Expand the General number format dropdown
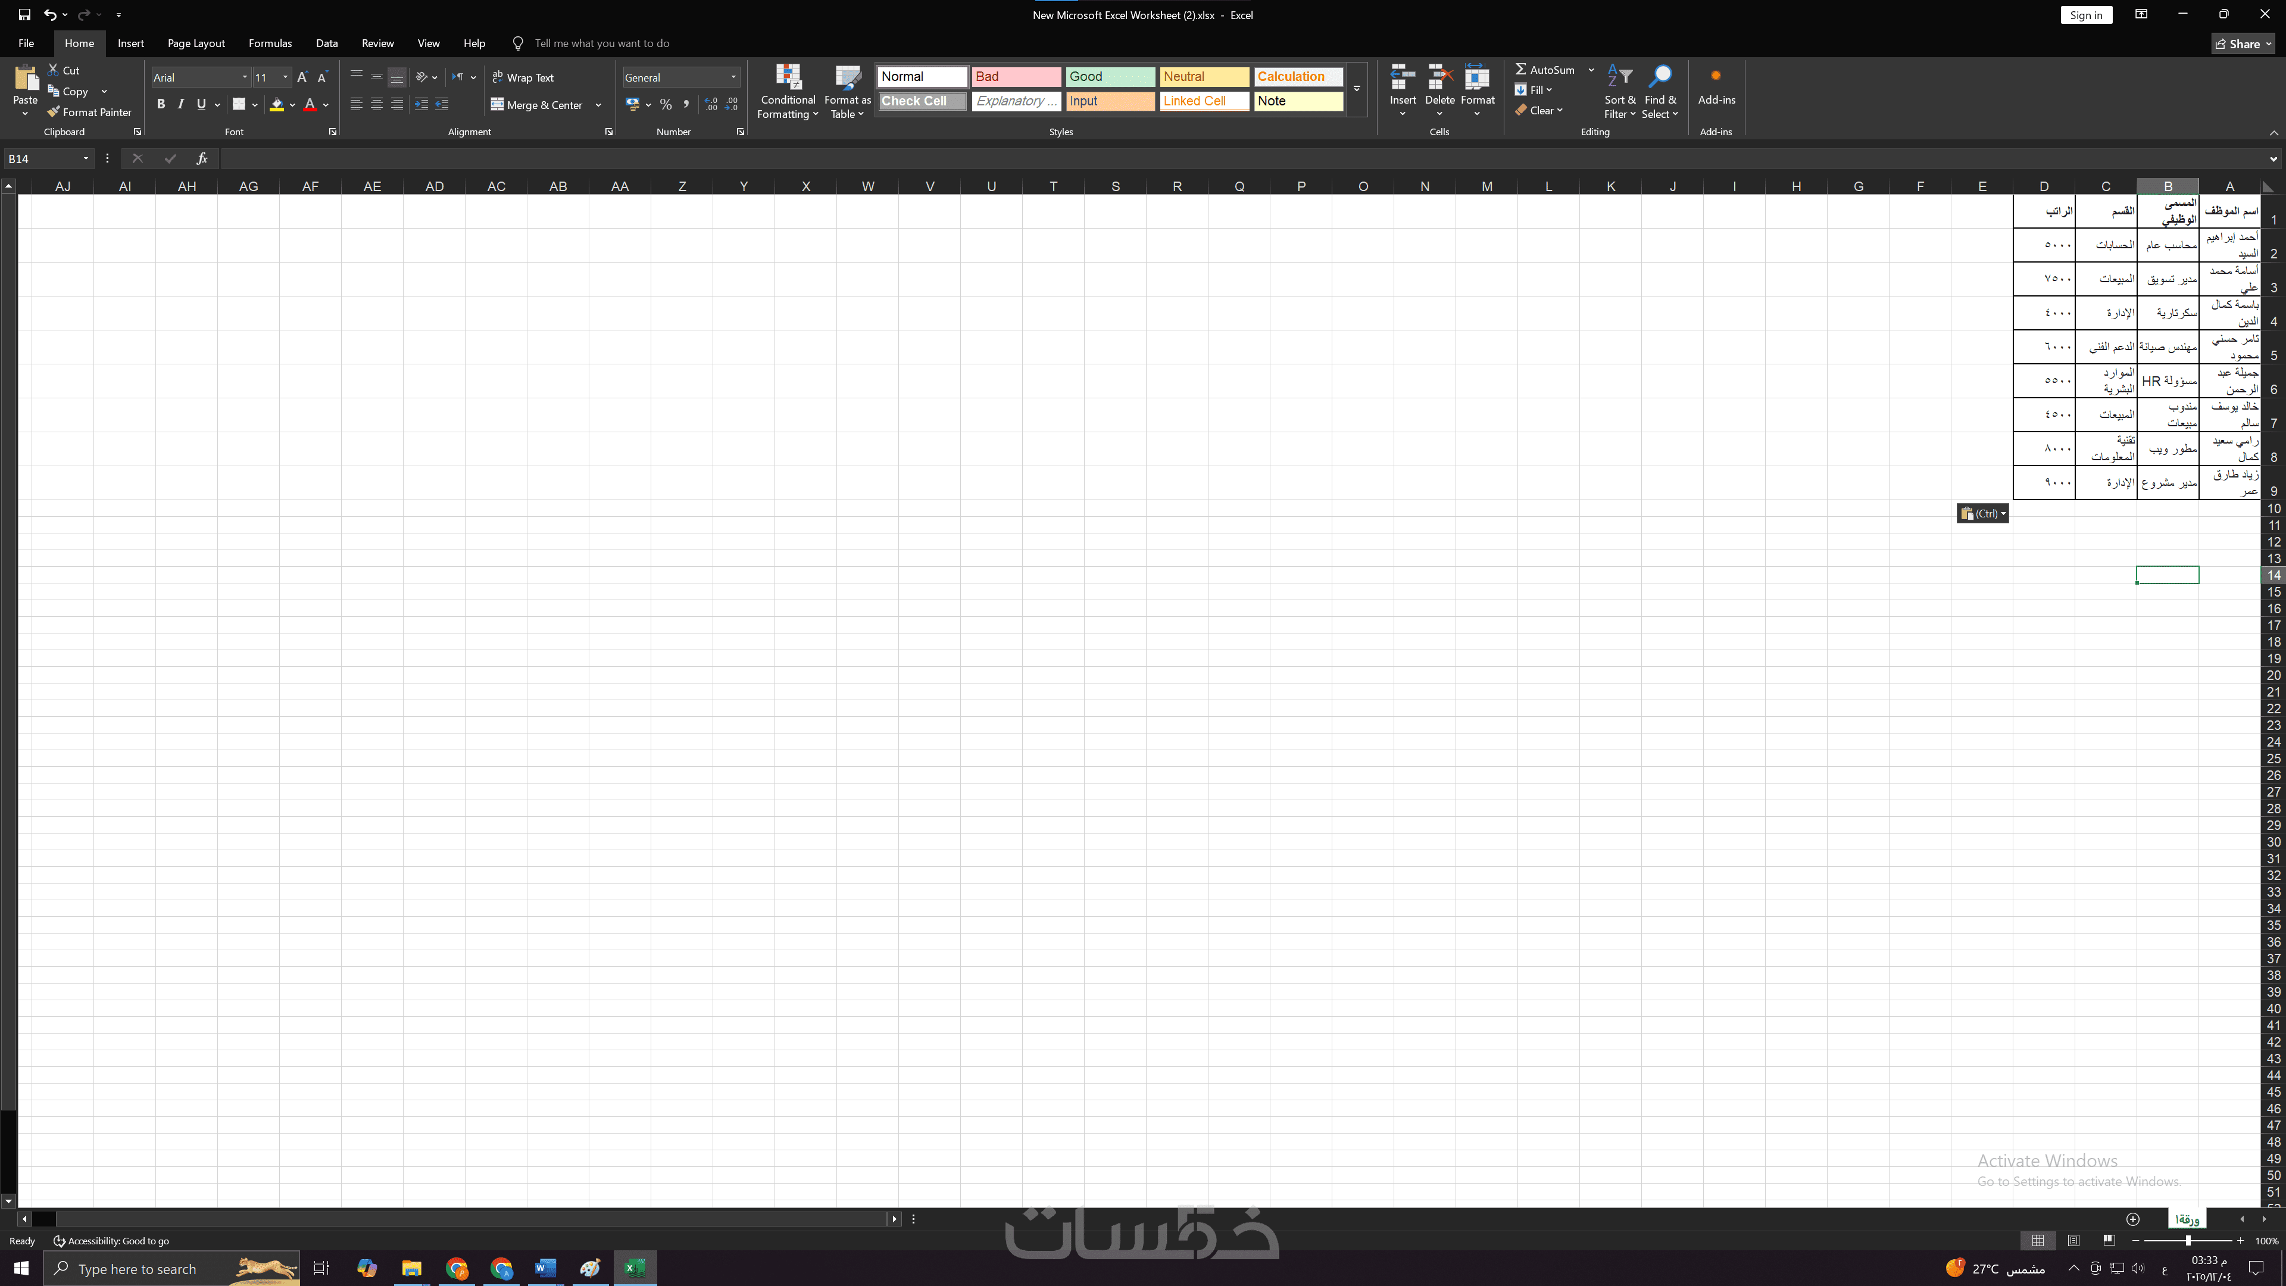Image resolution: width=2286 pixels, height=1286 pixels. (x=733, y=78)
